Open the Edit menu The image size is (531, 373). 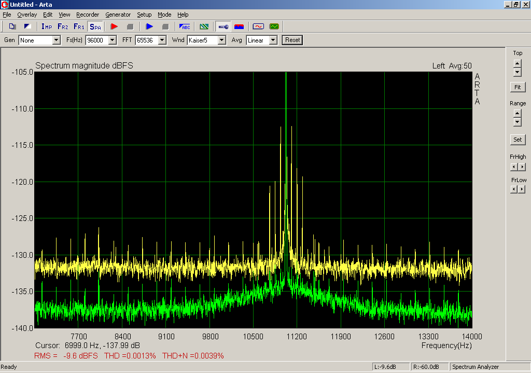tap(47, 15)
